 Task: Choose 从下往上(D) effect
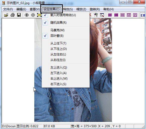click(x=66, y=49)
